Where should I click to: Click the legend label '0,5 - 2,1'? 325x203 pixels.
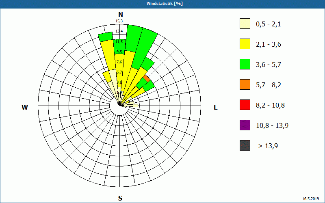(x=268, y=24)
